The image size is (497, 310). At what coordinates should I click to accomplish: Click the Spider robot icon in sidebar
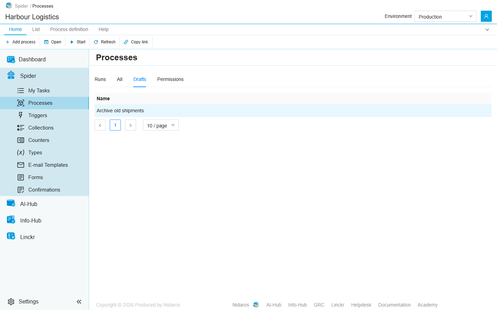11,75
